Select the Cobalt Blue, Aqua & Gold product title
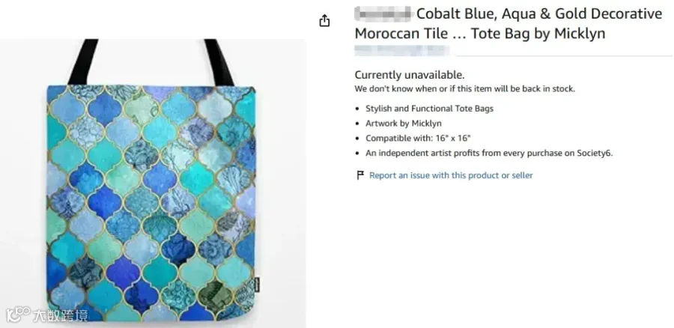Image resolution: width=674 pixels, height=328 pixels. tap(508, 23)
